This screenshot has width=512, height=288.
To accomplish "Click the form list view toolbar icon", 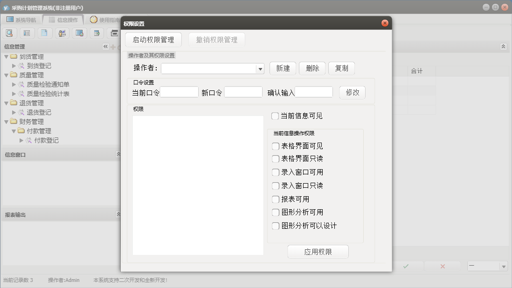I will point(27,33).
